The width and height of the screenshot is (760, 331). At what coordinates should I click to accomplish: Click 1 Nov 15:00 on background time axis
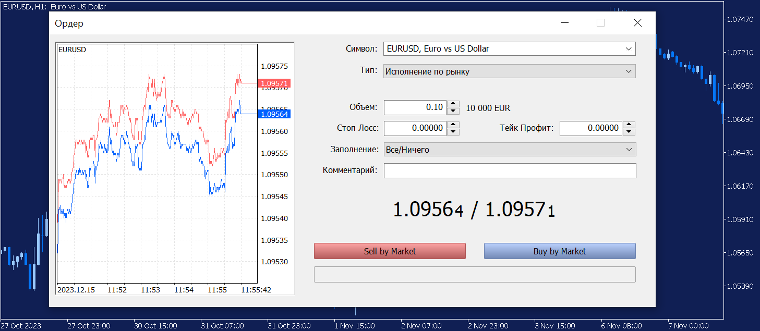[355, 326]
